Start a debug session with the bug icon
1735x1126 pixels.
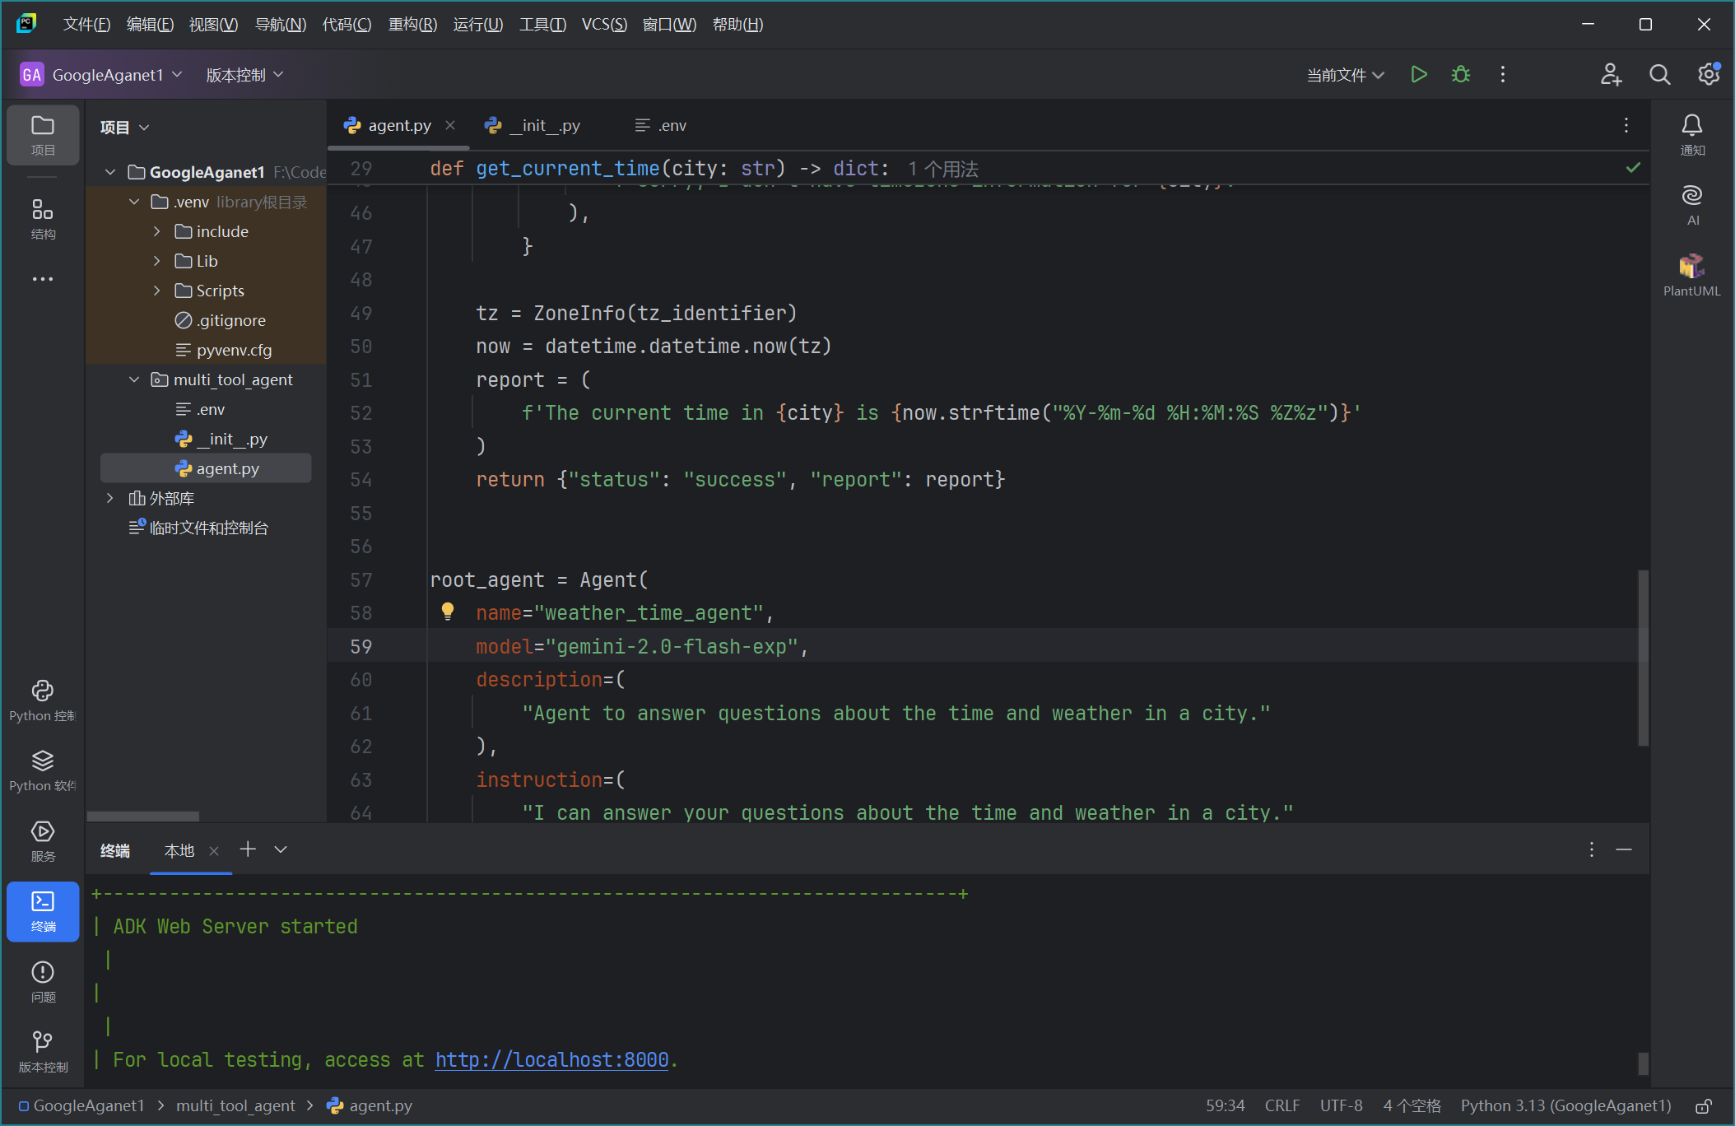[1460, 75]
